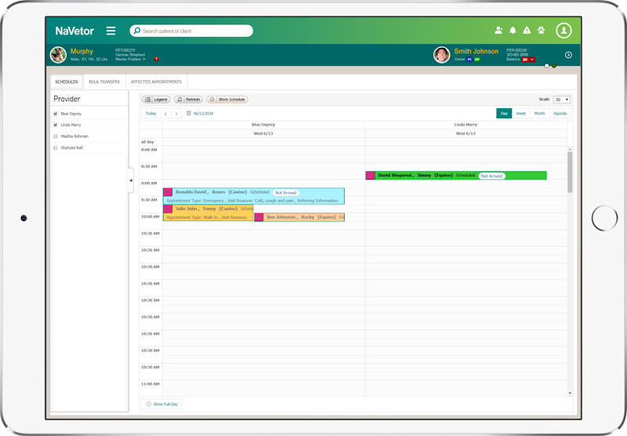Open the Affected Appointments tab
The image size is (627, 436).
(x=156, y=82)
